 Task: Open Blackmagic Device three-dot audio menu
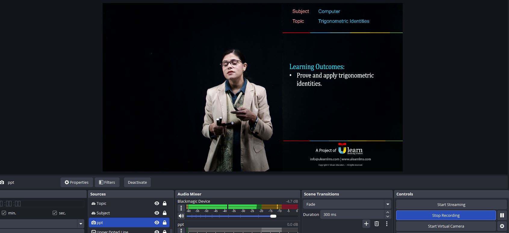(x=181, y=208)
